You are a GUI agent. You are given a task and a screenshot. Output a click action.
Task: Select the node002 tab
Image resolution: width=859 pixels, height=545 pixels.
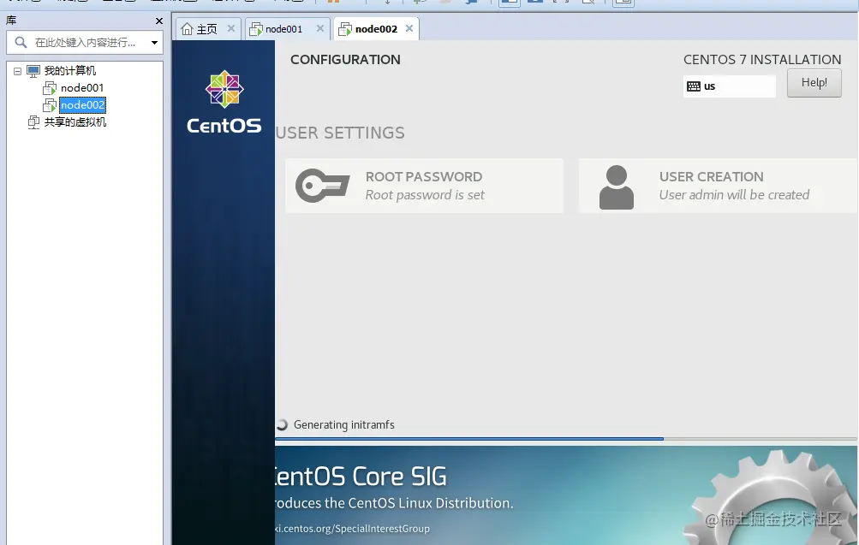point(376,29)
